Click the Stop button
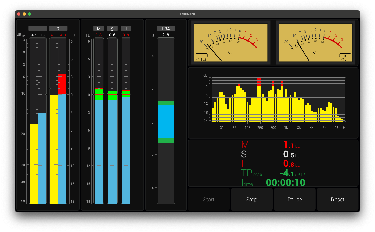Viewport: 375px width, 232px height. click(252, 200)
